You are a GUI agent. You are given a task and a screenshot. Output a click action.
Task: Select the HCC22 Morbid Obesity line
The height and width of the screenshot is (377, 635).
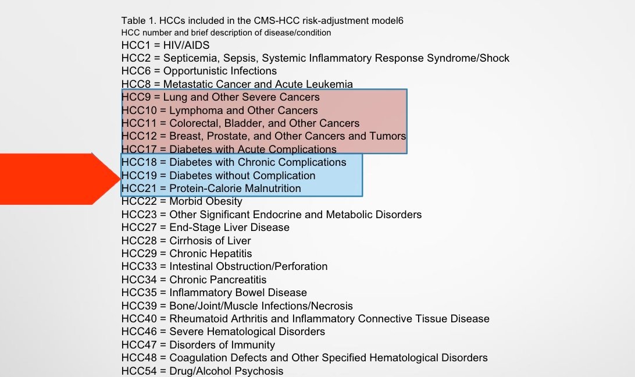point(181,201)
